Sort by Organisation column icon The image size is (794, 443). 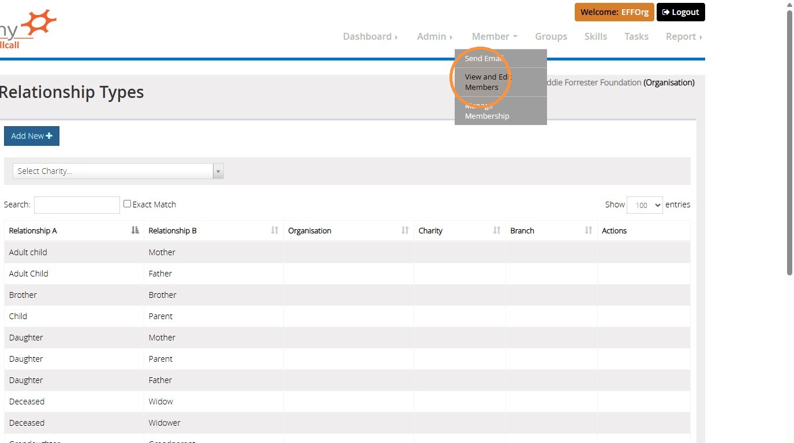click(405, 230)
